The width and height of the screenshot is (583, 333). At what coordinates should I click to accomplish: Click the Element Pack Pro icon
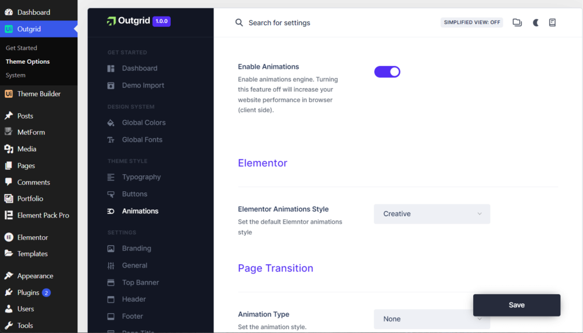[9, 215]
